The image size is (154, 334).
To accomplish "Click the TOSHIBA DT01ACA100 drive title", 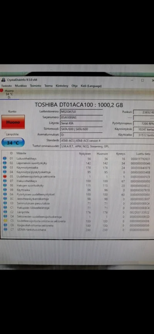I will point(79,105).
